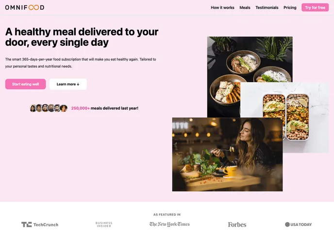The width and height of the screenshot is (334, 249).
Task: Click the USA Today logo
Action: pos(298,225)
